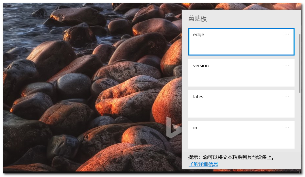Click the word 'edge' in the first card
Image resolution: width=305 pixels, height=177 pixels.
coord(198,35)
